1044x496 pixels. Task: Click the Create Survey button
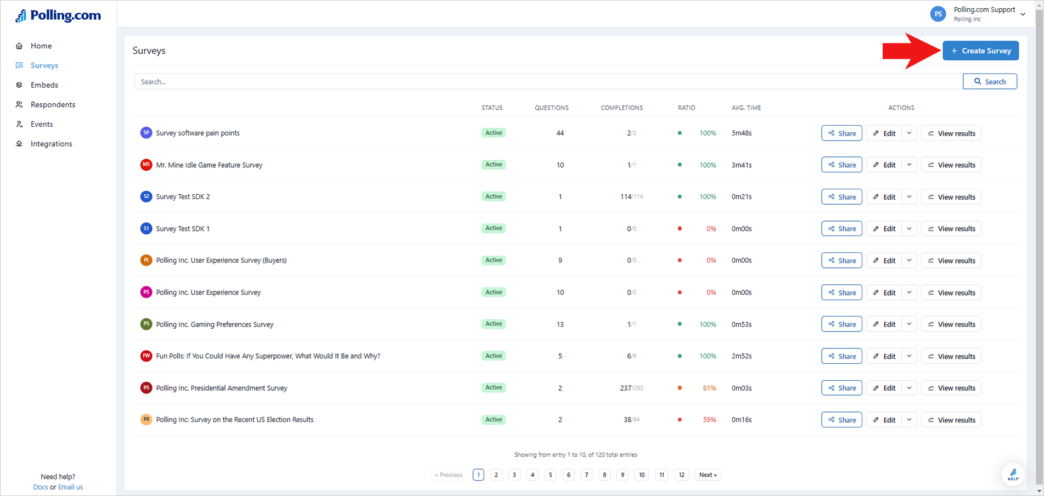point(980,50)
